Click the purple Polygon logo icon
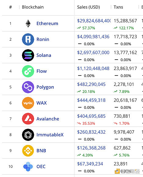 (x=28, y=87)
